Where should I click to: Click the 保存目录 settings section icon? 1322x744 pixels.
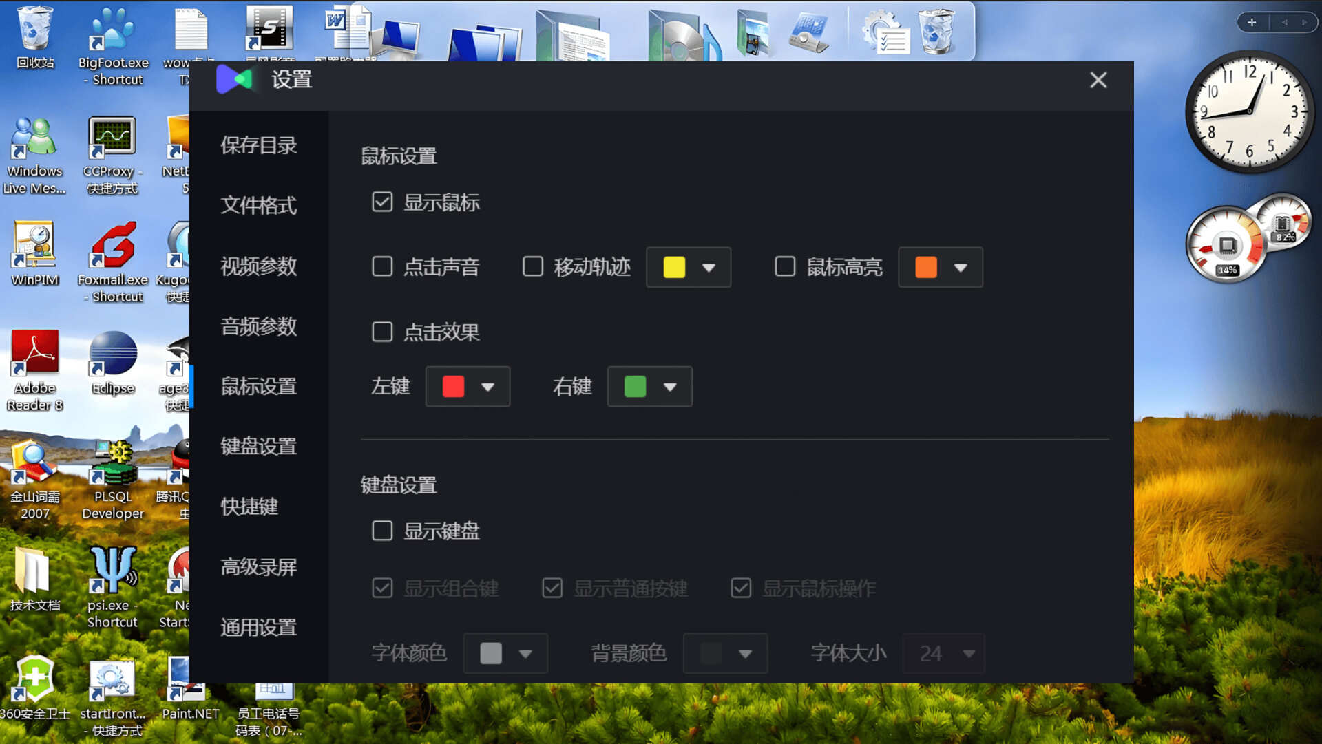click(x=258, y=145)
